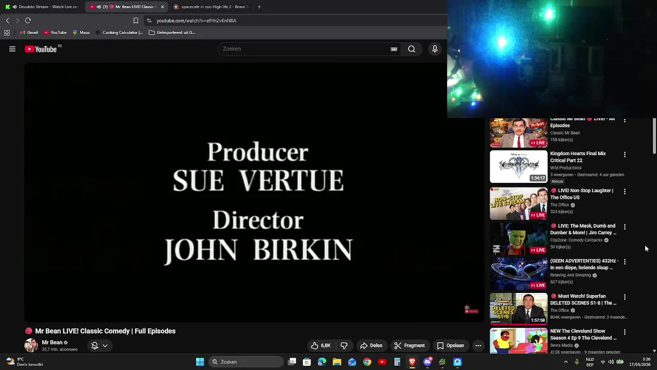Go back with the browser back arrow
The width and height of the screenshot is (657, 370).
point(7,21)
